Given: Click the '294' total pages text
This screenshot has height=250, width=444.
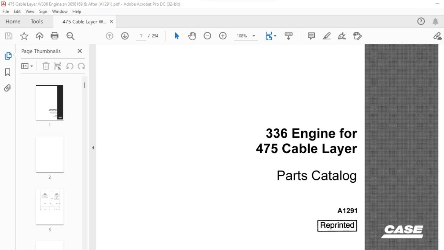Looking at the screenshot, I should [x=155, y=36].
